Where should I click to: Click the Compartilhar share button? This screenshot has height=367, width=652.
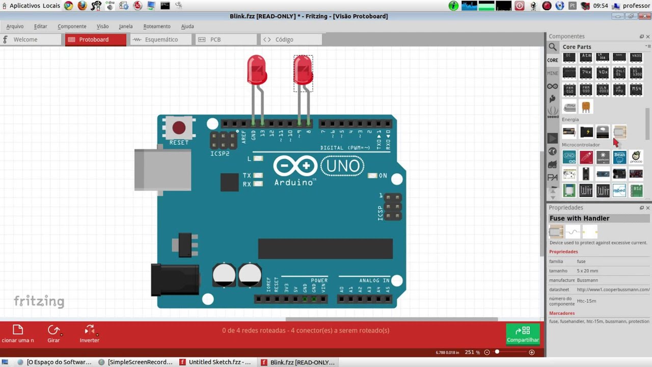[x=523, y=334]
